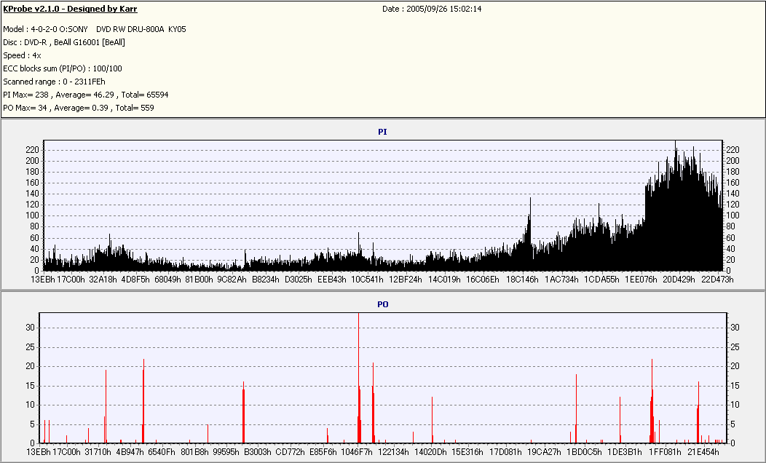The height and width of the screenshot is (463, 766).
Task: Click the Disc line 'DVD-R , BeAll G16001 [BeAll]'
Action: coord(64,42)
